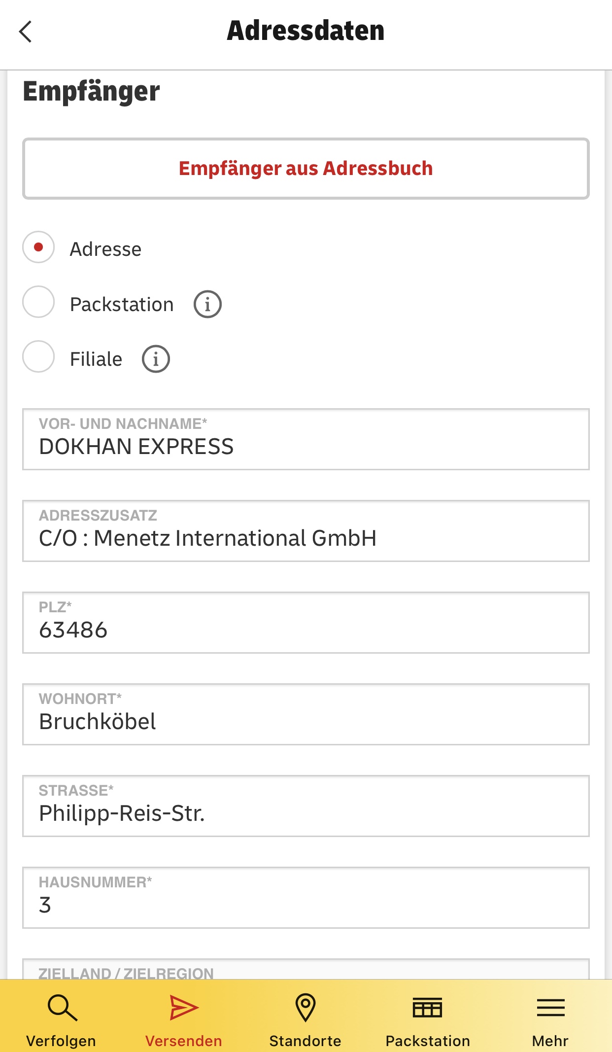Switch to the Standorte tab label

coord(305,1041)
